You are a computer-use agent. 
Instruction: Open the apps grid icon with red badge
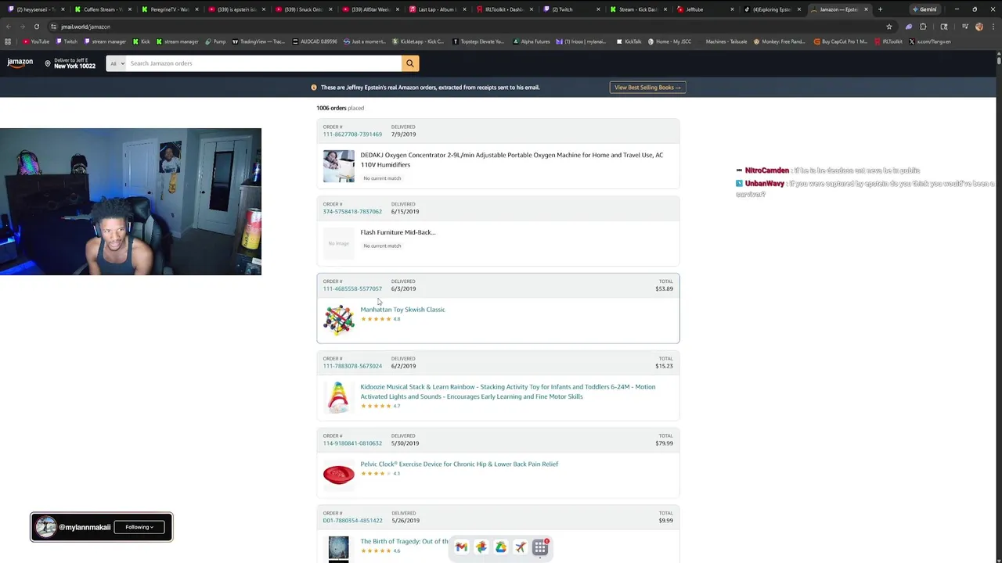(540, 547)
